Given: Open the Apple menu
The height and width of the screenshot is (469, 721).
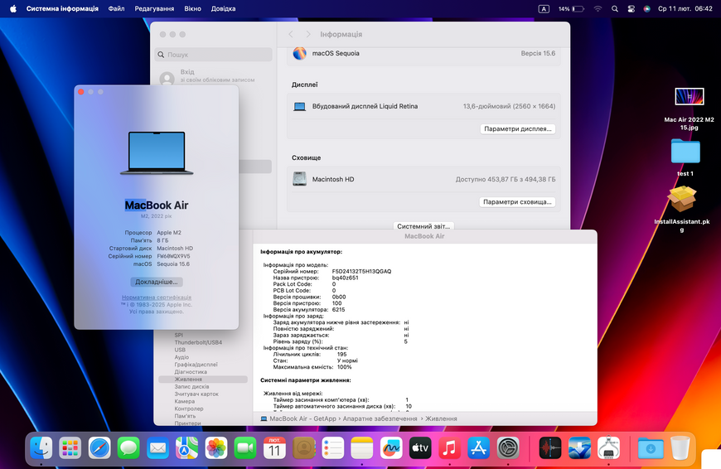Looking at the screenshot, I should point(13,9).
